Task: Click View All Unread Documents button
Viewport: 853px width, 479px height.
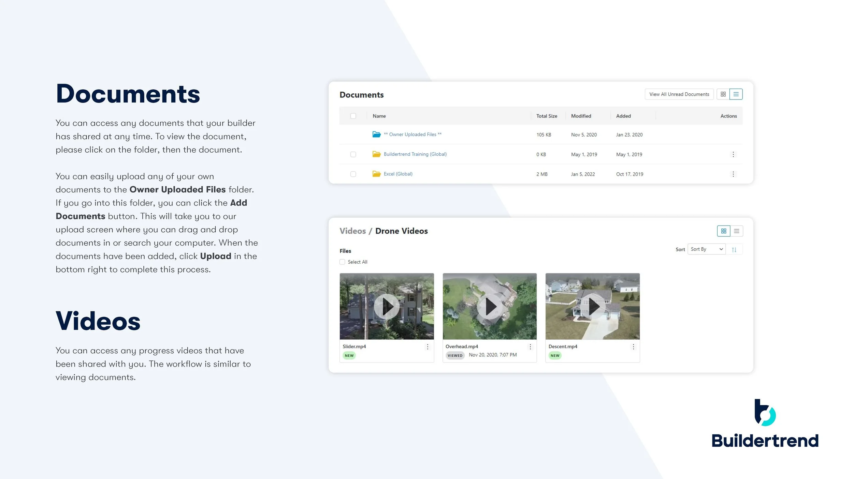Action: point(679,94)
